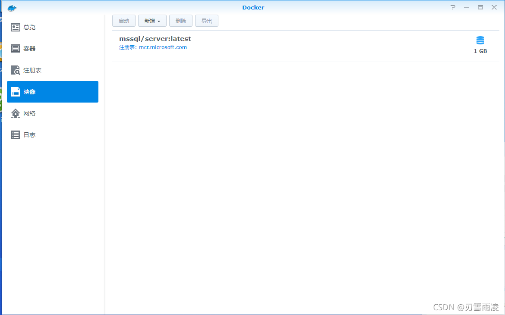Maximize the Docker window
The image size is (505, 315).
click(x=480, y=7)
